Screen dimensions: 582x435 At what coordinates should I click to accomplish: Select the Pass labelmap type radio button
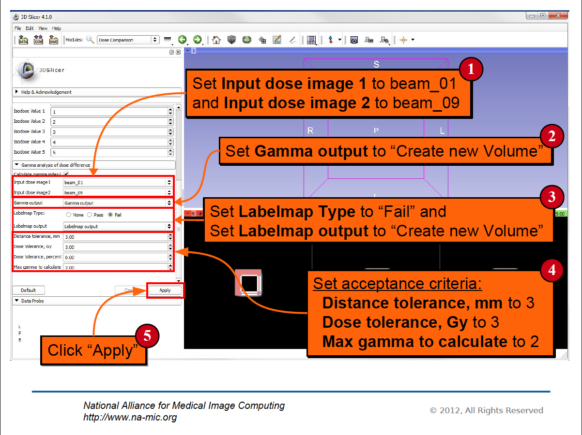pos(90,215)
